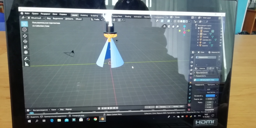Switch to the Modeling workspace tab

click(84, 15)
